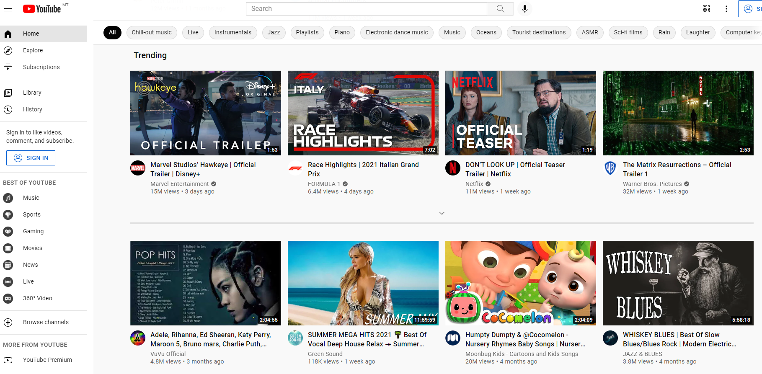Select the Jazz filter chip
The width and height of the screenshot is (762, 374).
[x=274, y=32]
